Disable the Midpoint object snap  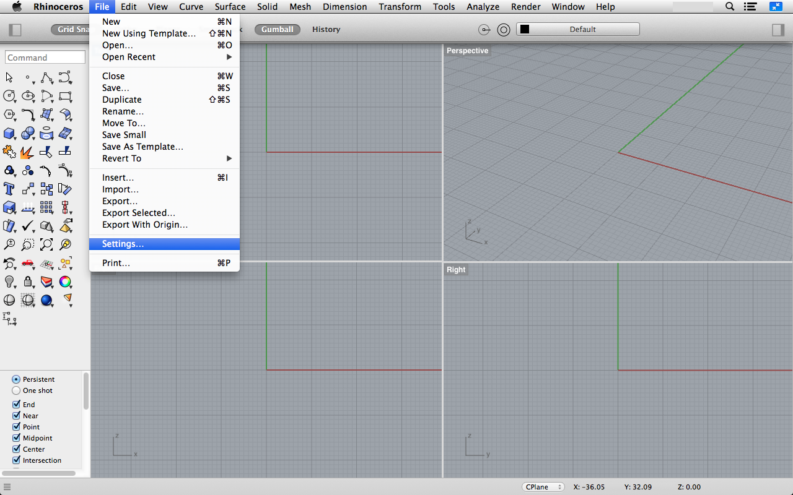point(17,438)
